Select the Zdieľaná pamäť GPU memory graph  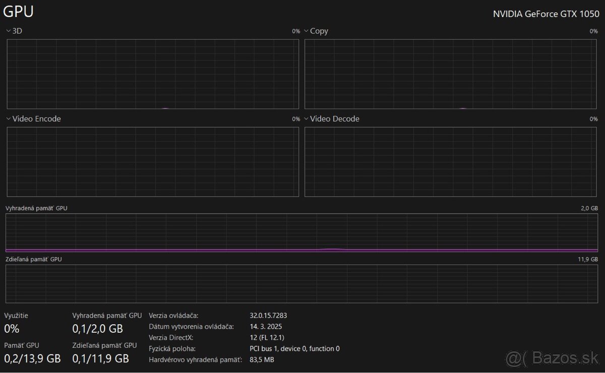[x=301, y=284]
